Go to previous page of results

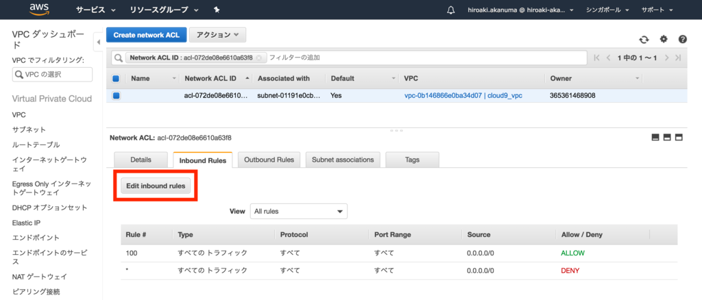pyautogui.click(x=608, y=58)
